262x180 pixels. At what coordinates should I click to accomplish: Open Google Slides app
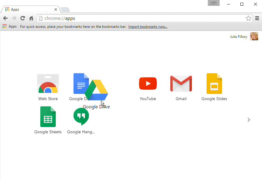point(214,84)
